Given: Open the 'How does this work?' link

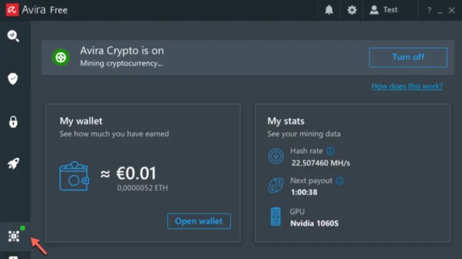Looking at the screenshot, I should [407, 86].
